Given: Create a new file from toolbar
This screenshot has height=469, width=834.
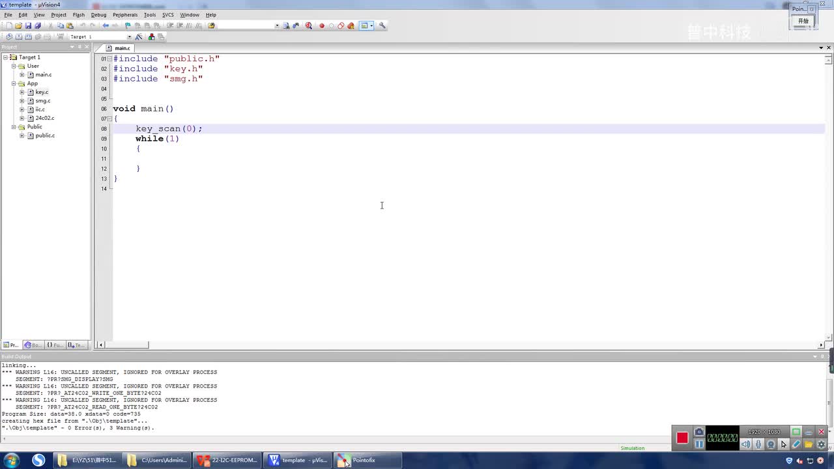Looking at the screenshot, I should coord(9,26).
